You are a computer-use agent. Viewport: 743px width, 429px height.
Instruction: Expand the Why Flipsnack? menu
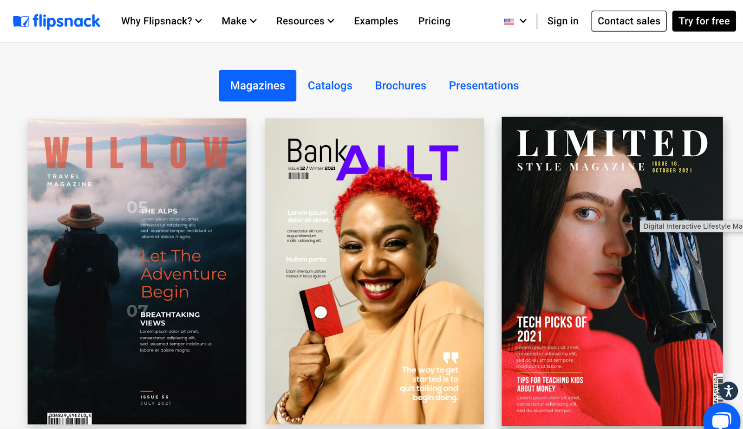click(162, 21)
